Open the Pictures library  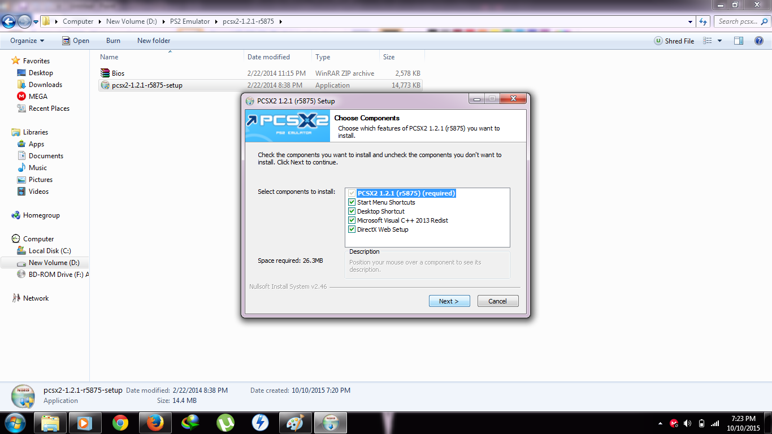coord(41,180)
